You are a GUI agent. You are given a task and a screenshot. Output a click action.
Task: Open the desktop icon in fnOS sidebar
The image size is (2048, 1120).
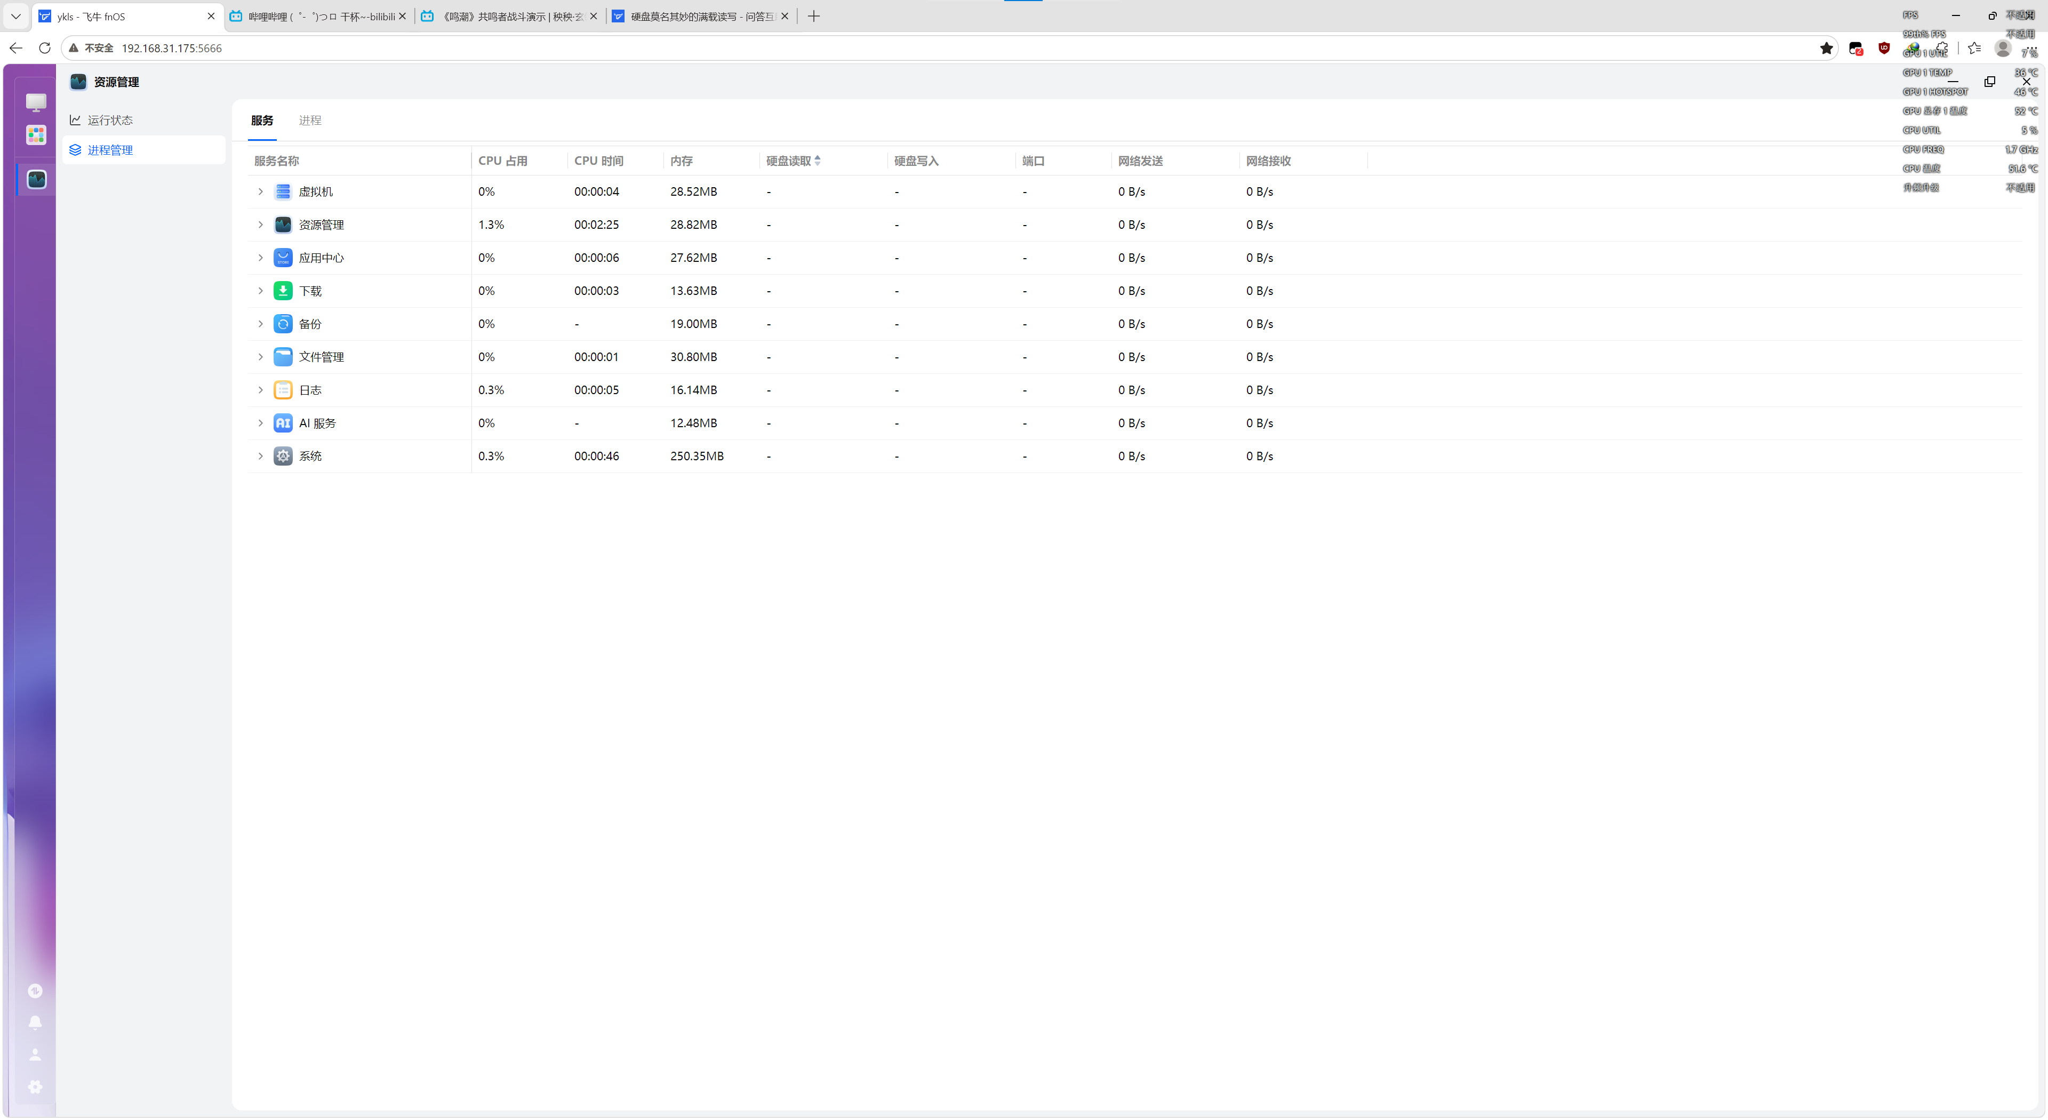click(36, 102)
